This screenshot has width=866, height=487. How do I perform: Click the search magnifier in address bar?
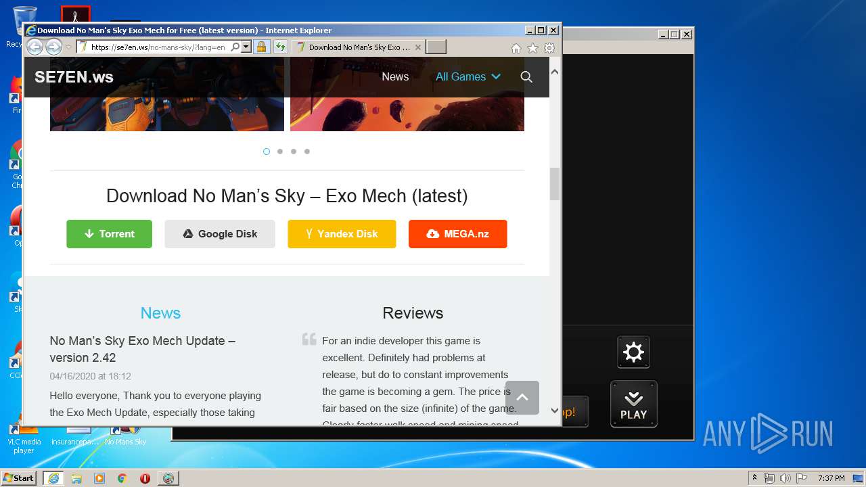click(235, 47)
